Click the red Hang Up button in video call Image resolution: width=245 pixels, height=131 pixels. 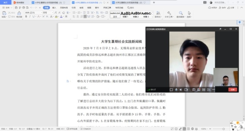pyautogui.click(x=233, y=90)
